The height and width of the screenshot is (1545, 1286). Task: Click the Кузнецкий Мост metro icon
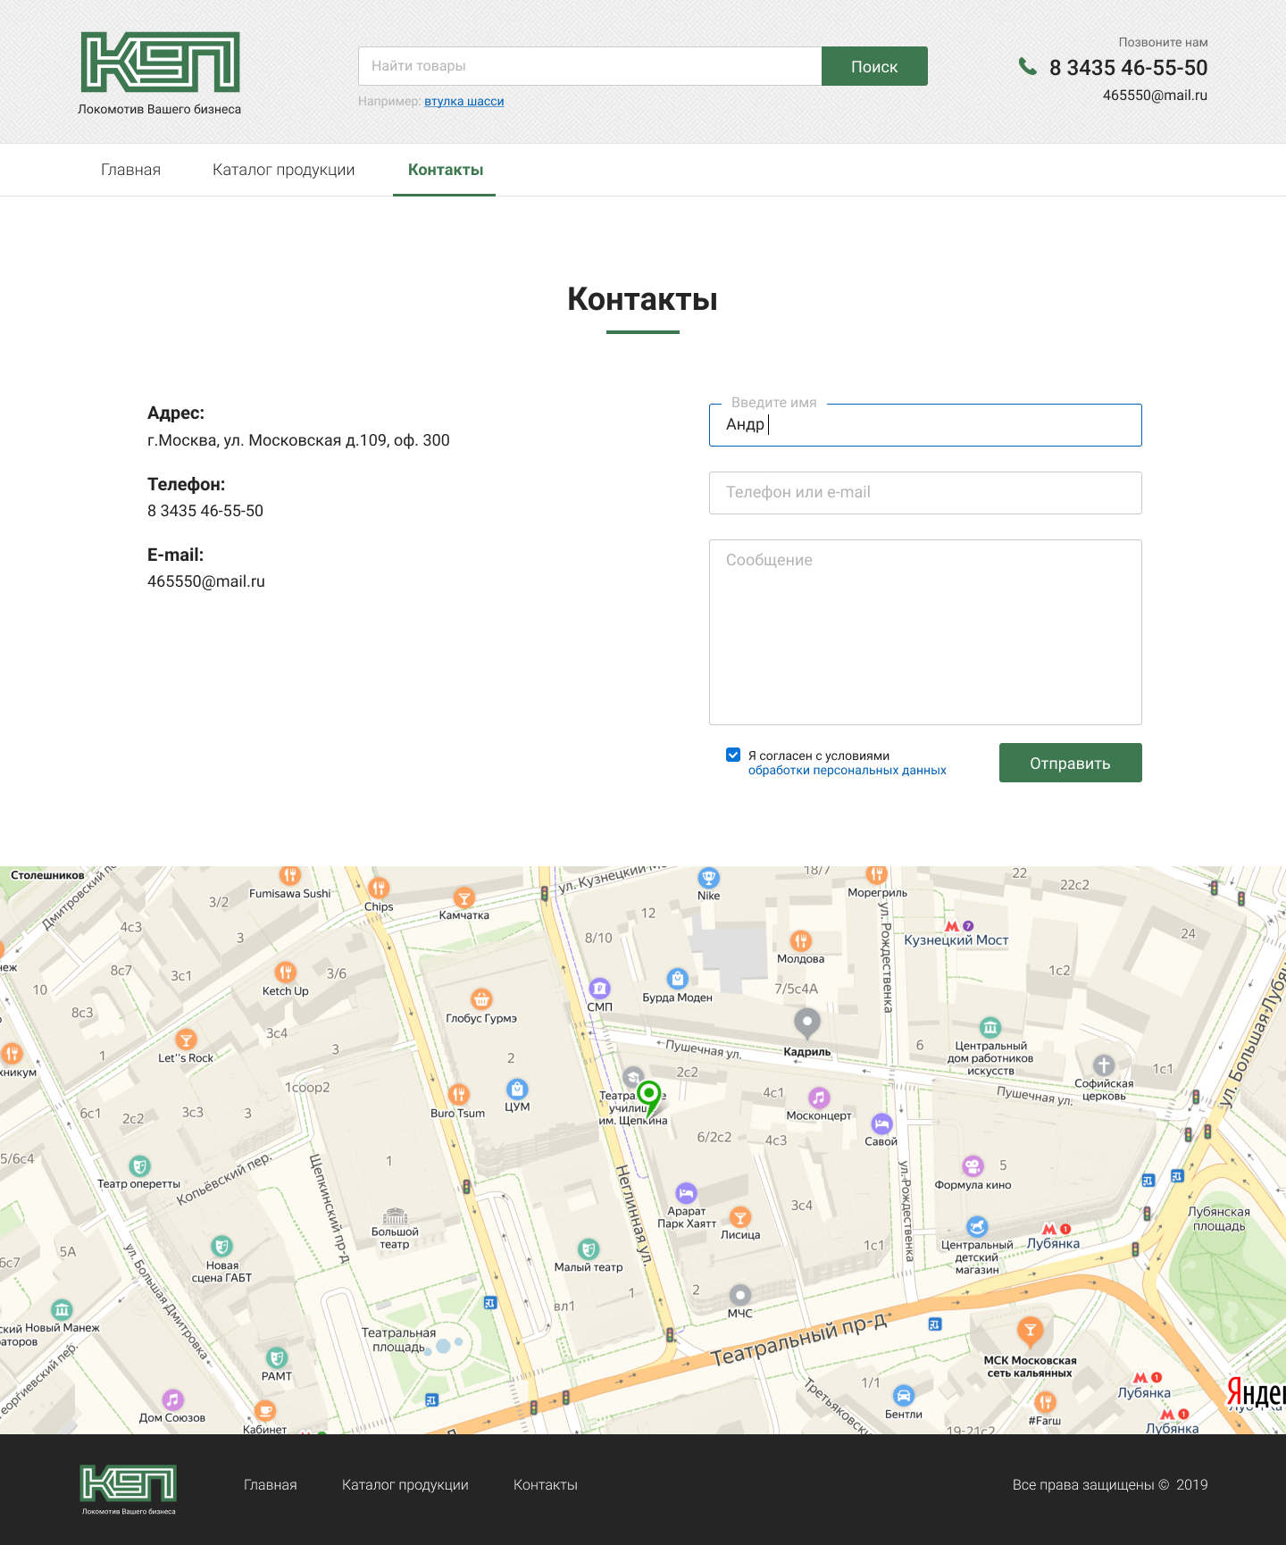pos(952,926)
